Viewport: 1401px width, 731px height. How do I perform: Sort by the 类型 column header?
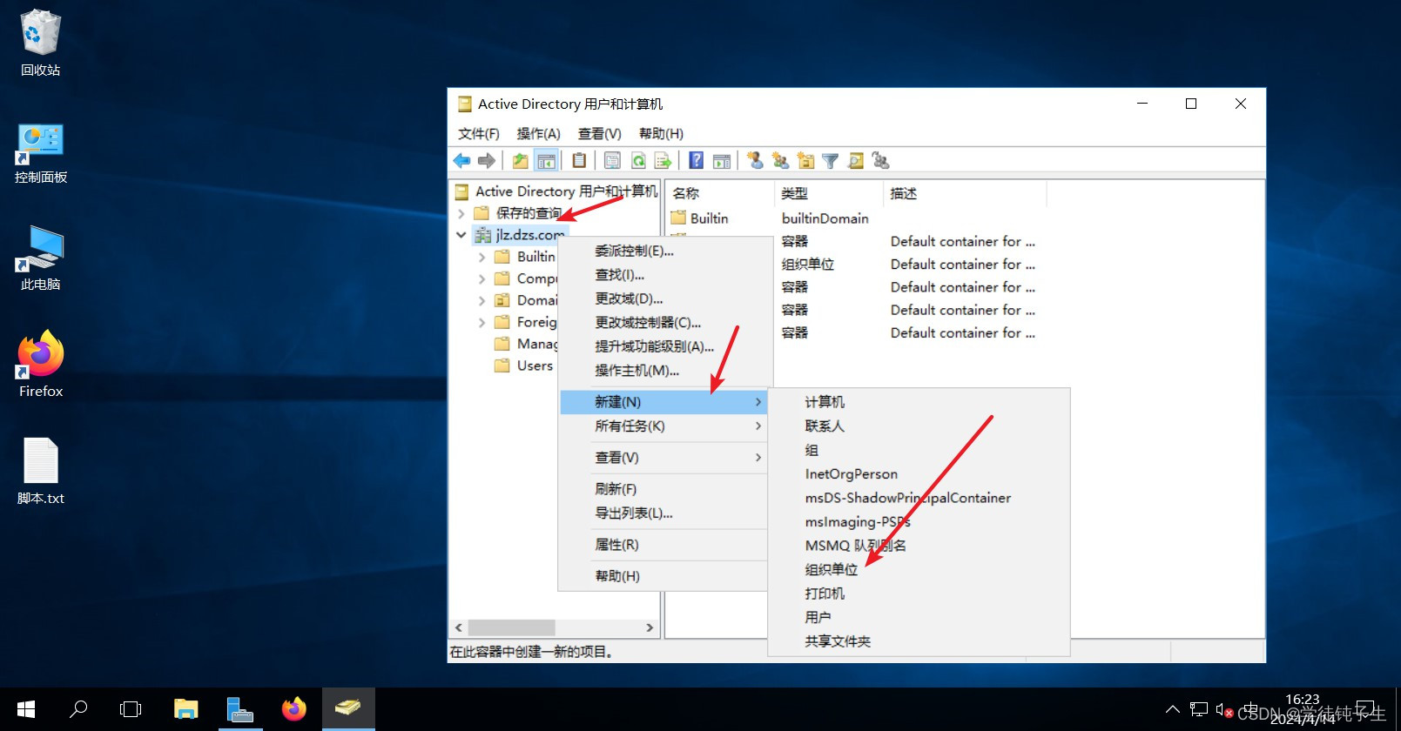(829, 193)
